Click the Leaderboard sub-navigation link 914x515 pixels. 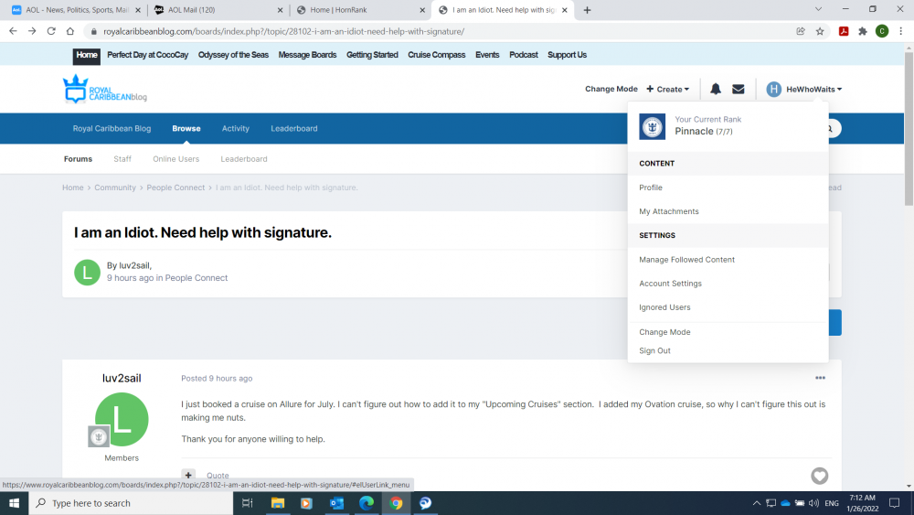[x=244, y=158]
